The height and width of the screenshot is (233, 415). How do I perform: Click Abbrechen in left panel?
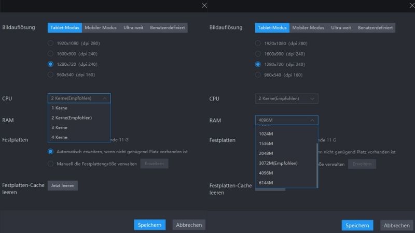click(189, 225)
